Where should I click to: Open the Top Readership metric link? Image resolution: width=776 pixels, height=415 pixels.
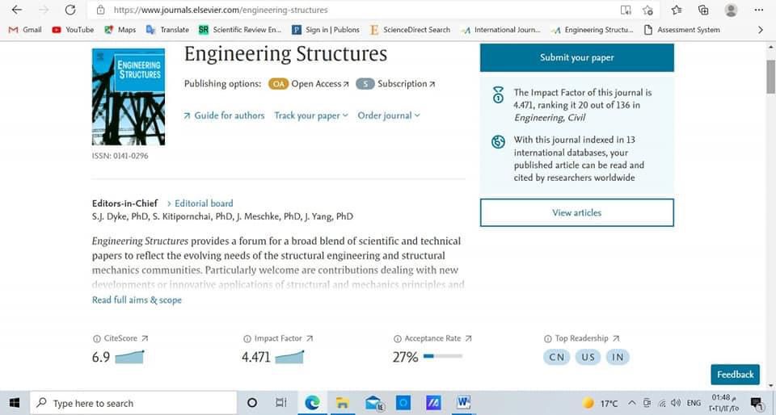click(587, 338)
